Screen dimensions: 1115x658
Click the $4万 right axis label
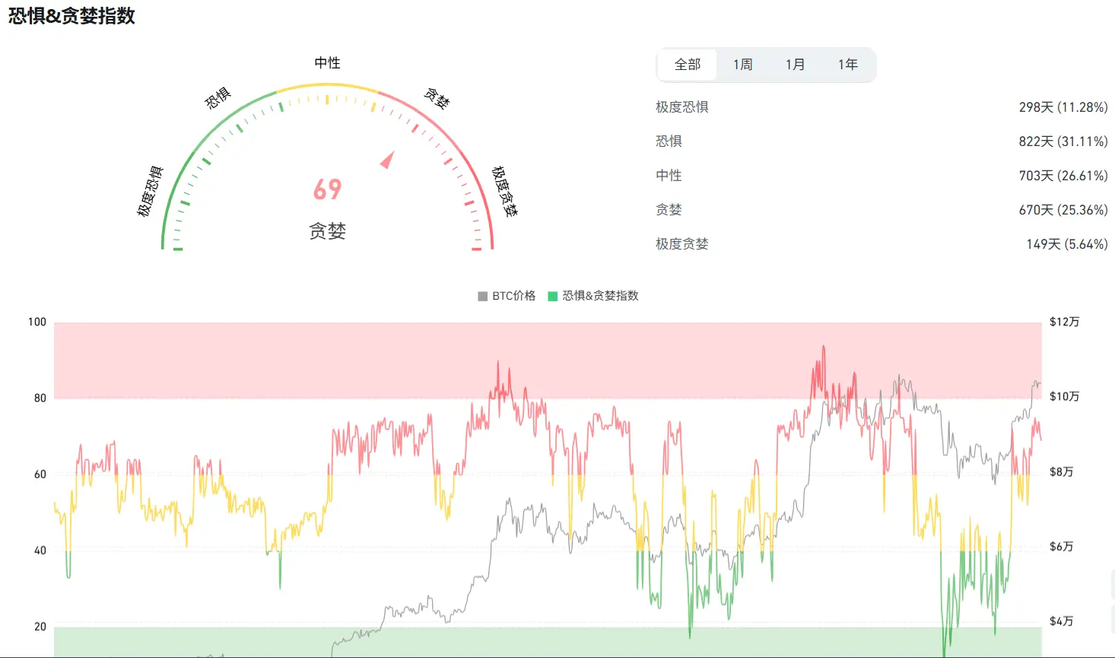pos(1061,621)
